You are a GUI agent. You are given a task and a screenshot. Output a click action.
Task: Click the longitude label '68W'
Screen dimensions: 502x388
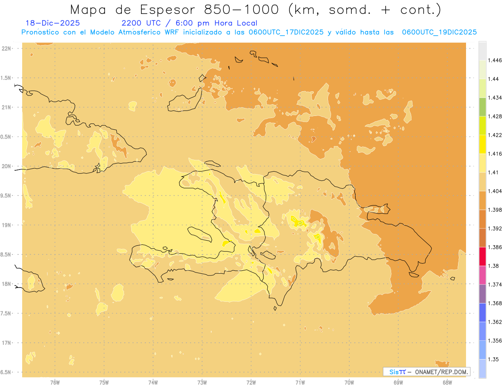(447, 383)
